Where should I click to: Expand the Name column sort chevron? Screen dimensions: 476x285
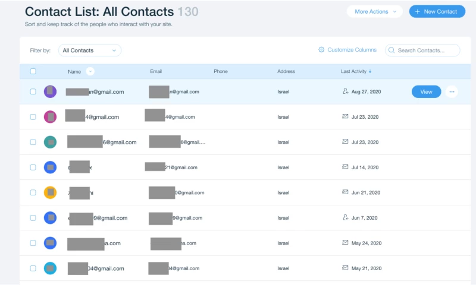click(x=90, y=72)
